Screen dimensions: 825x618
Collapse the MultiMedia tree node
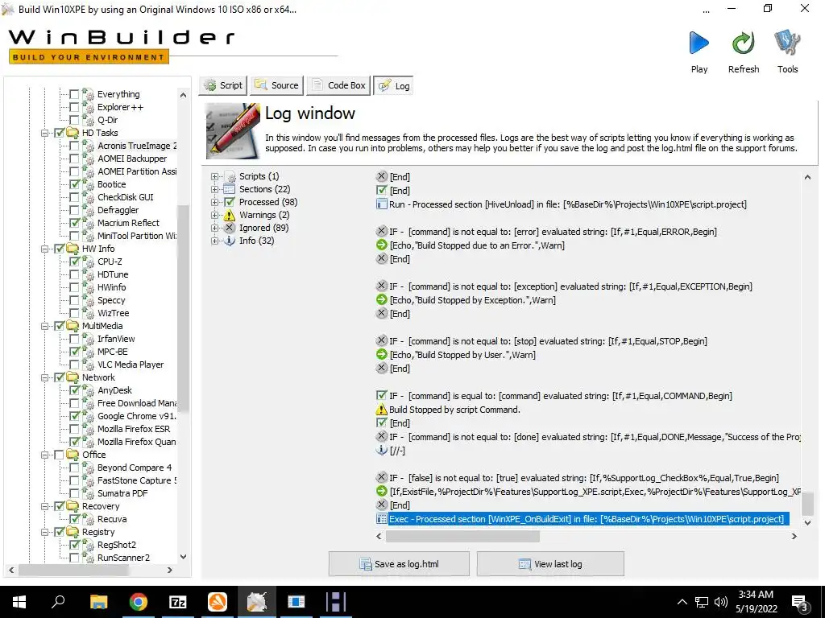pyautogui.click(x=45, y=326)
